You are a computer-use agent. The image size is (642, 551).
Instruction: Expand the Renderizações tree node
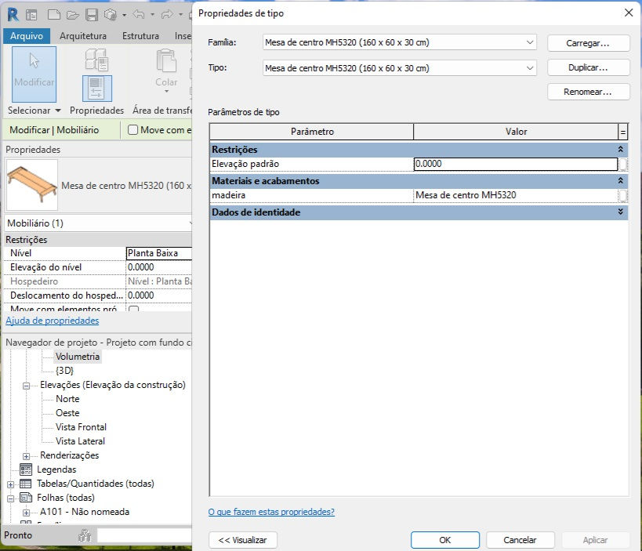pyautogui.click(x=26, y=456)
